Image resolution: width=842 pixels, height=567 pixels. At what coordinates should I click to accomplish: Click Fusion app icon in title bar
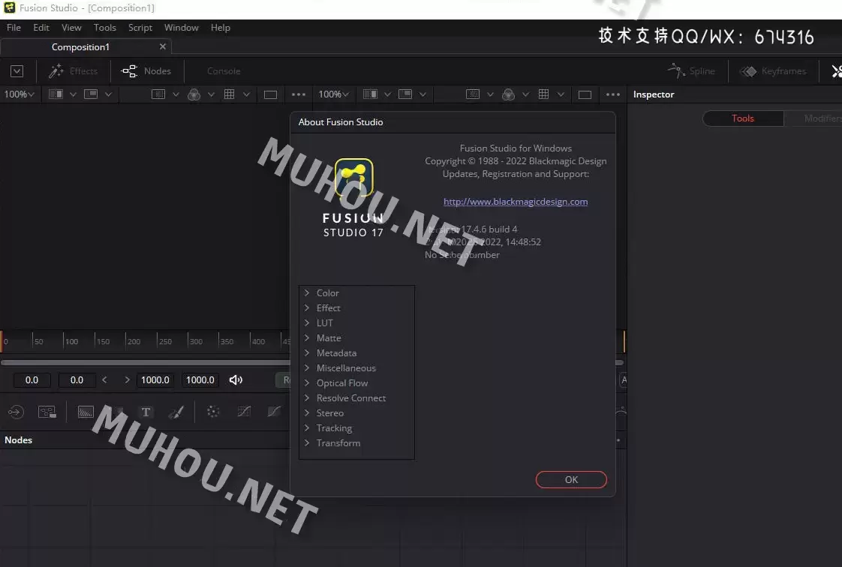click(x=9, y=7)
